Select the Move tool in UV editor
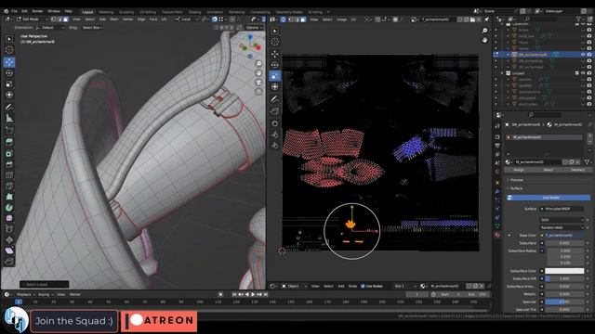 [275, 54]
